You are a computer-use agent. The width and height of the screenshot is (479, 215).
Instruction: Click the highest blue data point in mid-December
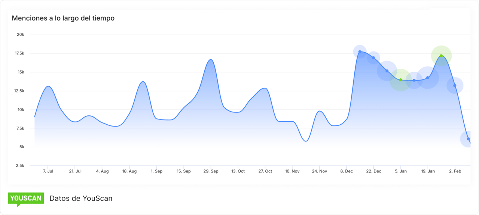pos(360,52)
